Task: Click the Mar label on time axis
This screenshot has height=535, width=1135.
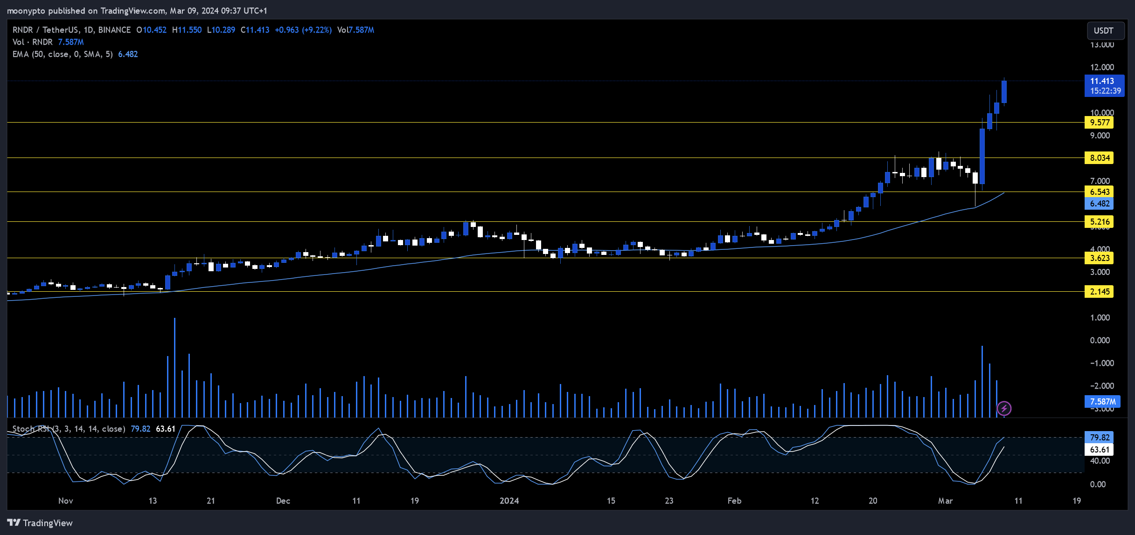Action: [x=945, y=501]
